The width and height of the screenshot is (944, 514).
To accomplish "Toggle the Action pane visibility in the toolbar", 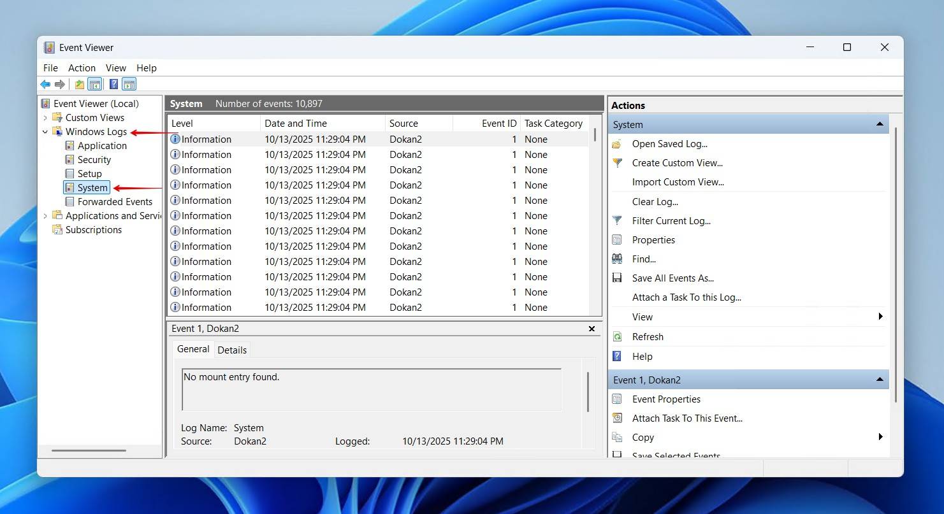I will click(129, 83).
